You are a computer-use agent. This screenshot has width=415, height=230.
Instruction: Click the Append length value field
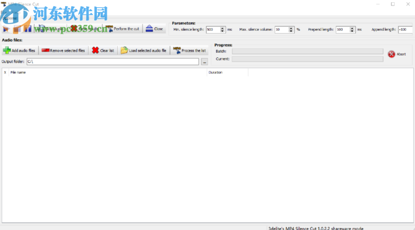coord(405,30)
